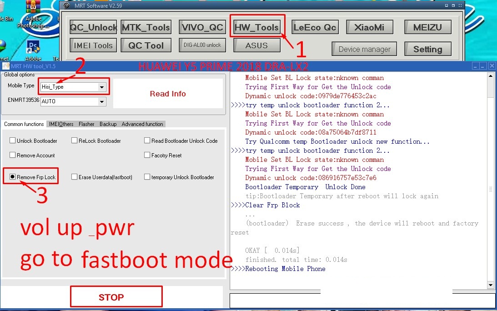Screen dimensions: 497x311
Task: Click the log scrollbar down arrow
Action: click(x=490, y=286)
